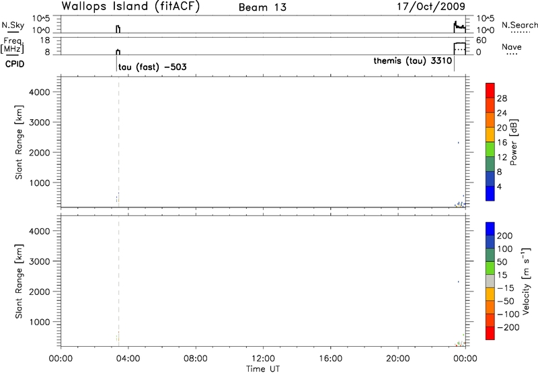Click the '16:00' time axis tick label
The image size is (538, 373).
click(330, 359)
